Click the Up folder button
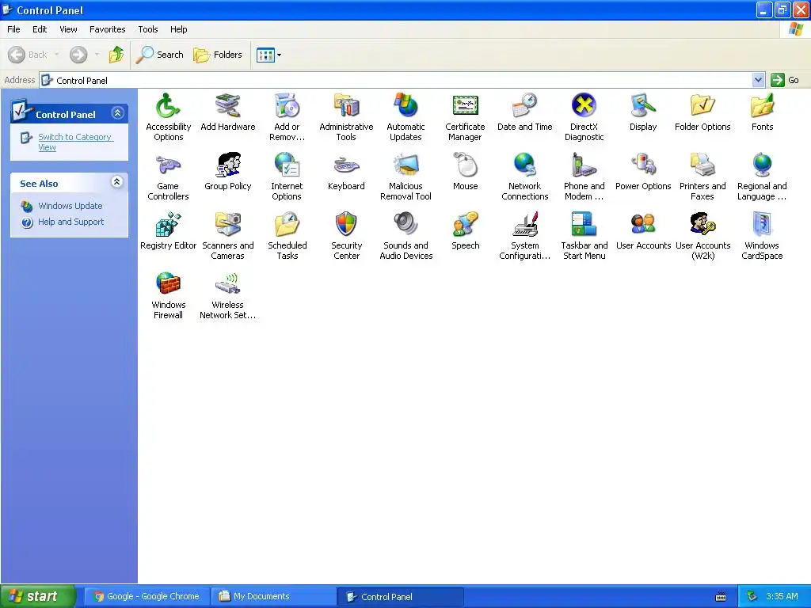811x608 pixels. (x=116, y=55)
